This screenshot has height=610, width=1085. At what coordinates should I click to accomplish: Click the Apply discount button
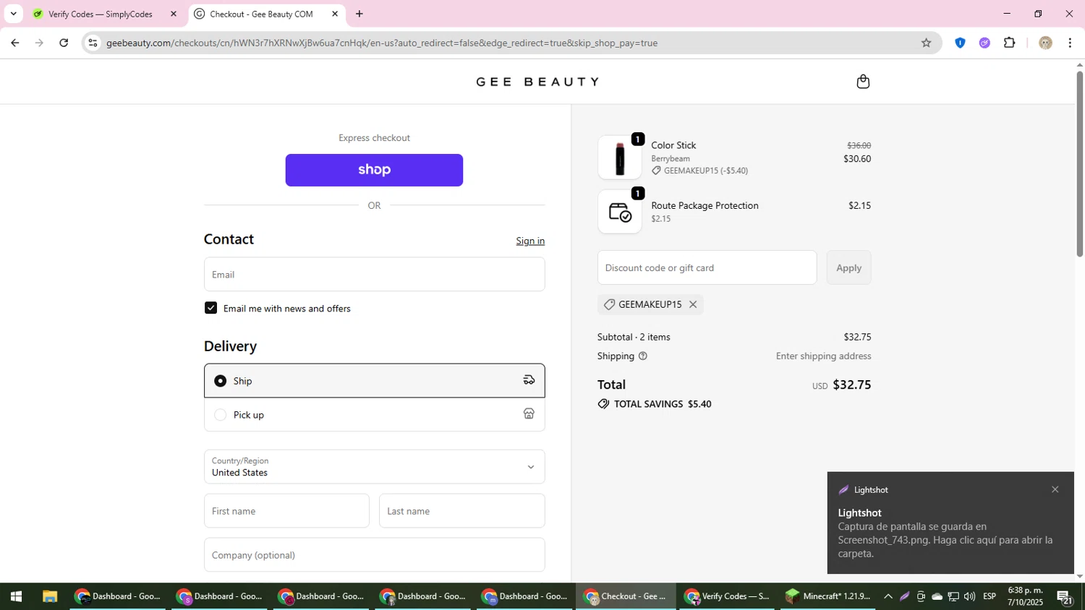click(848, 267)
